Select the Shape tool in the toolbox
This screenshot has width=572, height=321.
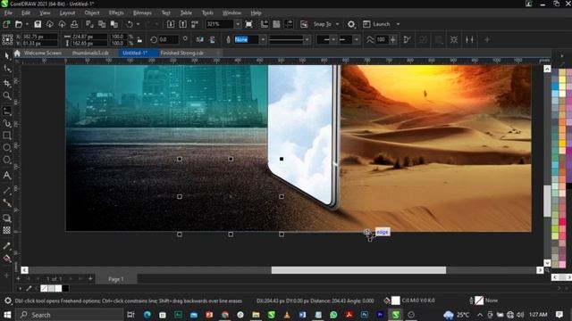6,69
